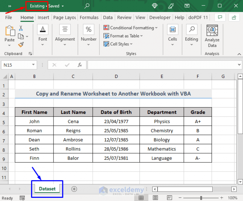Open the Clipboard dialog launcher
Image resolution: width=243 pixels, height=201 pixels.
[x=30, y=54]
